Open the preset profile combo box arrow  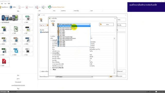point(89,24)
